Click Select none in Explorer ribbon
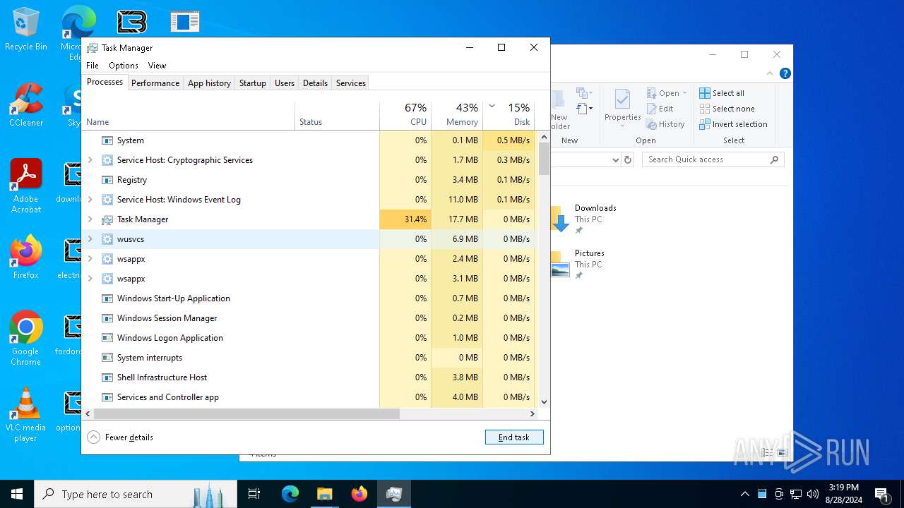The image size is (904, 508). 727,109
